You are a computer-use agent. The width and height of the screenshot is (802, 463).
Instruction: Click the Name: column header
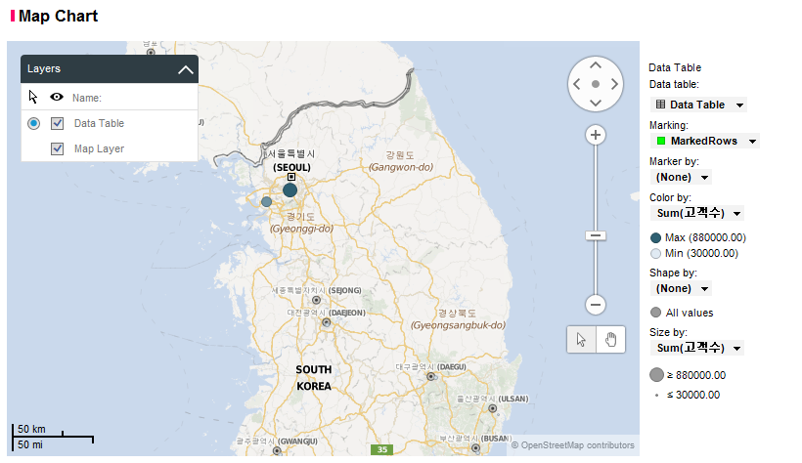point(87,98)
